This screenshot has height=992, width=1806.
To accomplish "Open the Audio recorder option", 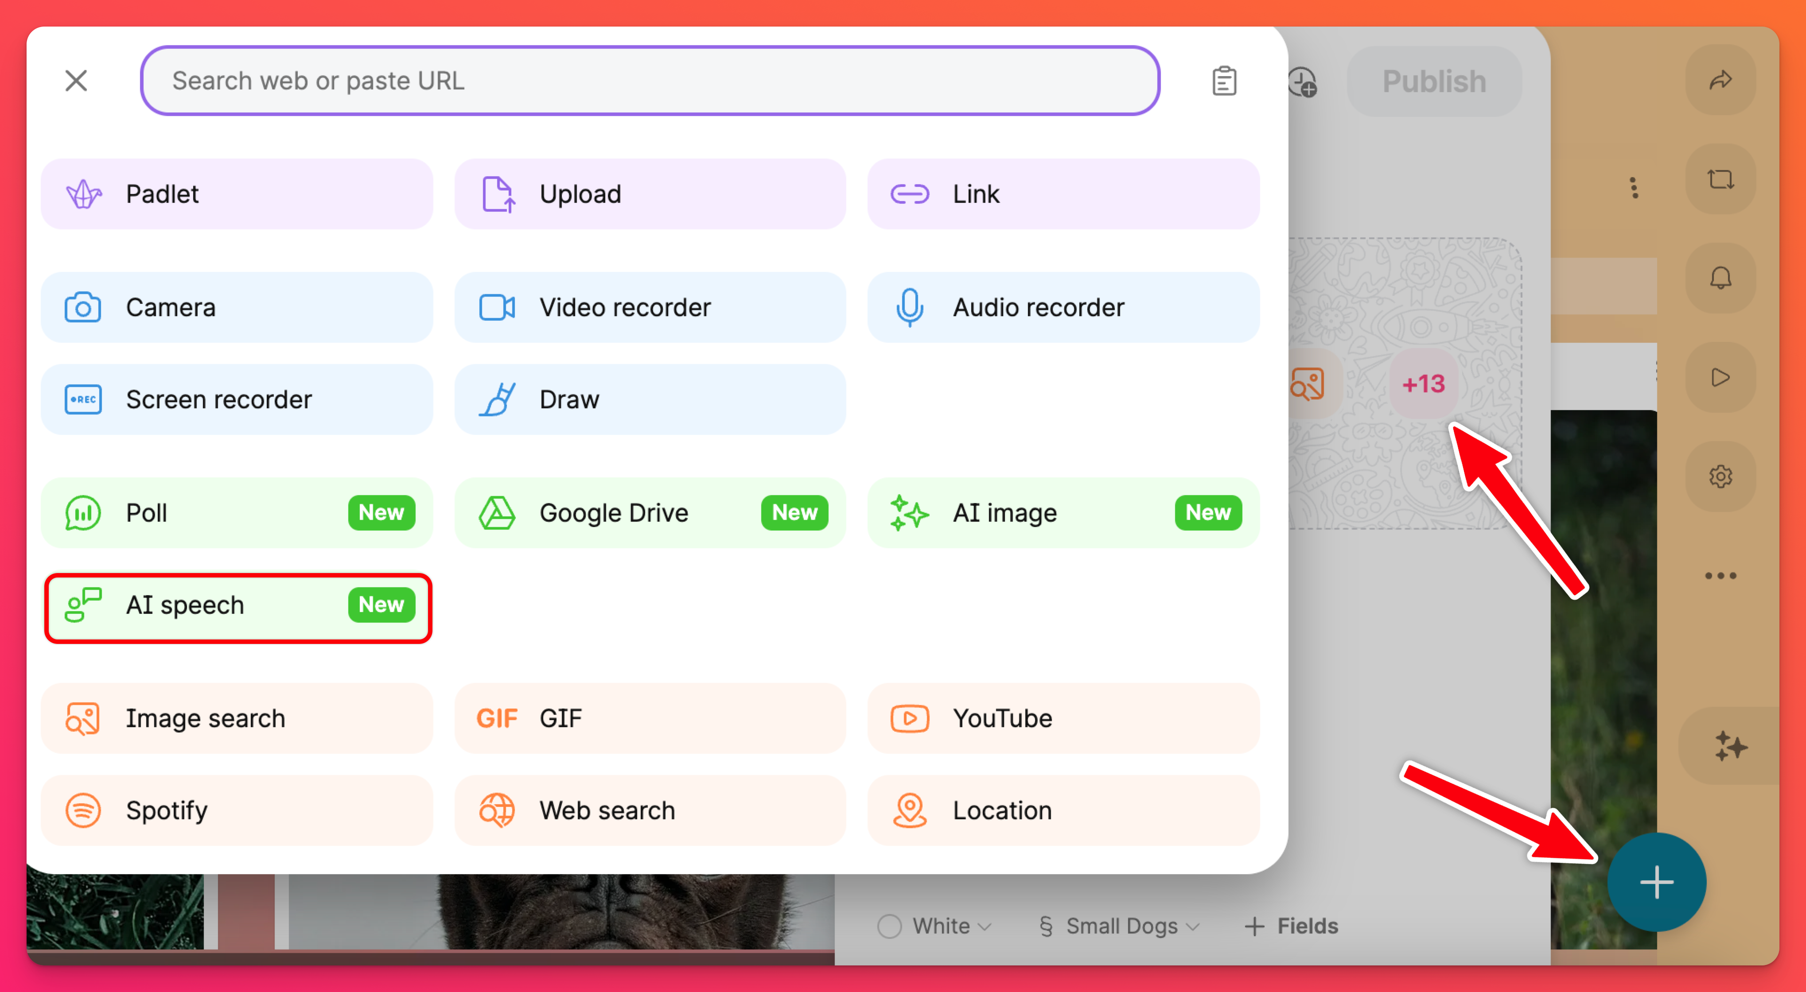I will pyautogui.click(x=1063, y=307).
